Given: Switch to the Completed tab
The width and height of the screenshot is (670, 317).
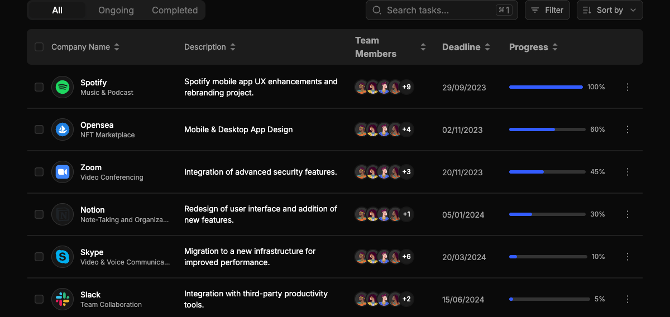Looking at the screenshot, I should 175,10.
